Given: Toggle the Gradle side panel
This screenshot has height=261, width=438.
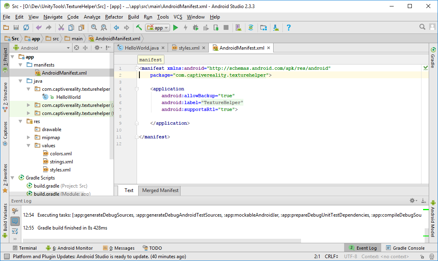Looking at the screenshot, I should coord(433,58).
